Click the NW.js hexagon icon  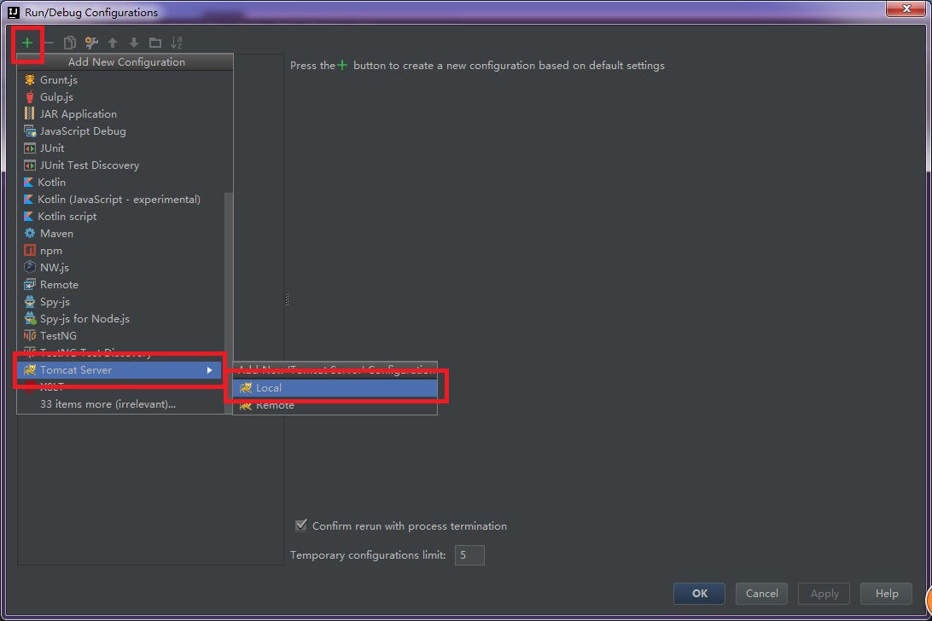coord(30,267)
